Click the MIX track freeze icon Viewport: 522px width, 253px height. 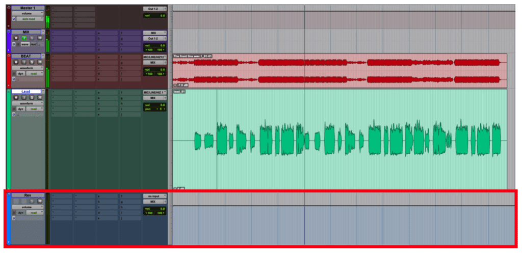[18, 44]
